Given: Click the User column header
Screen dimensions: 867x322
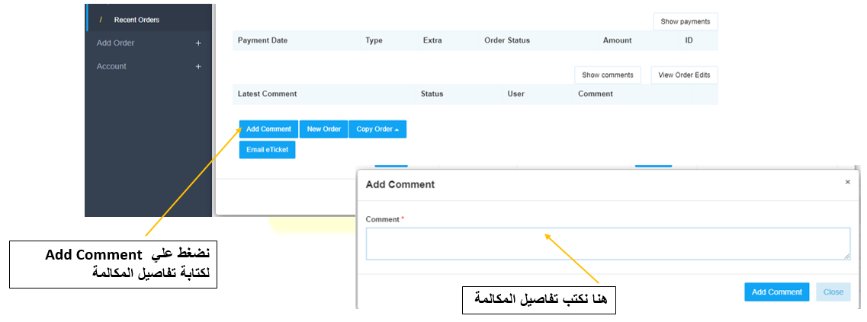Looking at the screenshot, I should pos(516,94).
